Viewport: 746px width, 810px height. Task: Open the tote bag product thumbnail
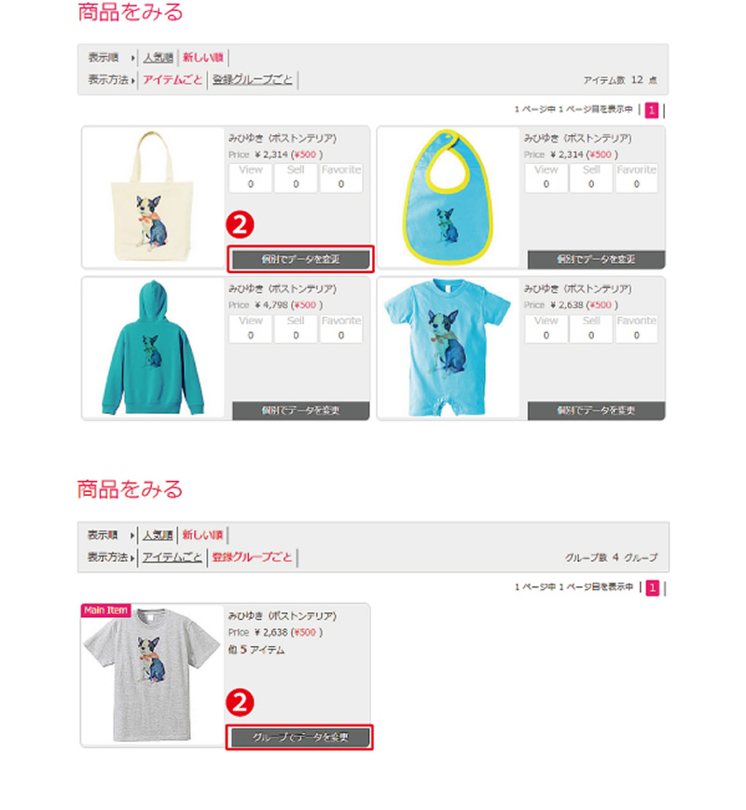tap(153, 197)
